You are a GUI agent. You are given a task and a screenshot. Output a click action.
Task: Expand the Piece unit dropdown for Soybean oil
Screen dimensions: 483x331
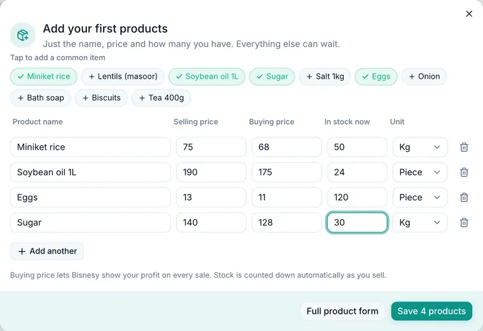[x=419, y=172]
